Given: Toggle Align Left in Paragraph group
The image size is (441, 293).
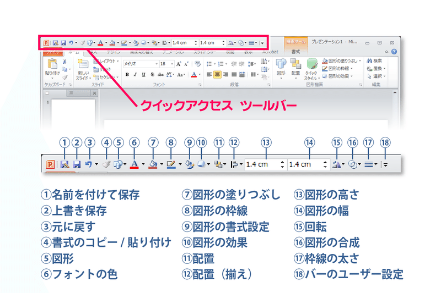Looking at the screenshot, I should coord(209,75).
